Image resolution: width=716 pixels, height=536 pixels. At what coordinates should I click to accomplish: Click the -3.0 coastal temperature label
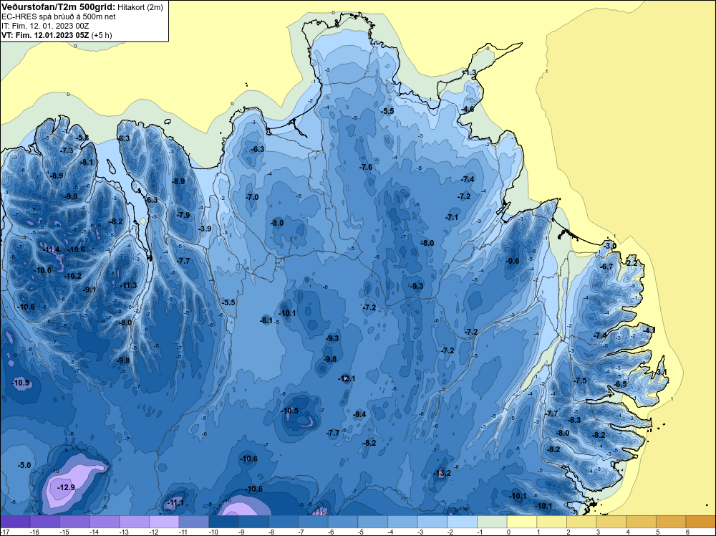[610, 246]
